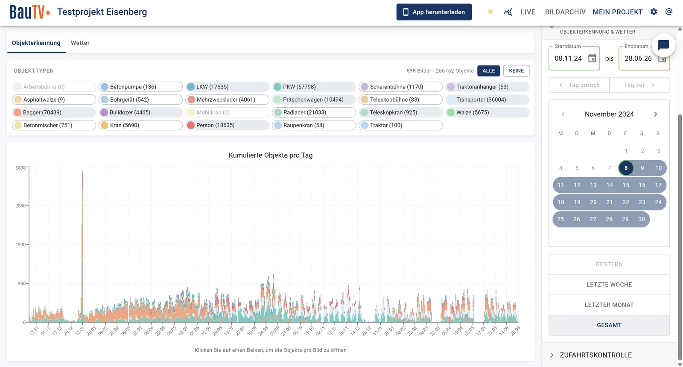Open the Startdatum calendar picker icon
The image size is (683, 367).
[592, 58]
